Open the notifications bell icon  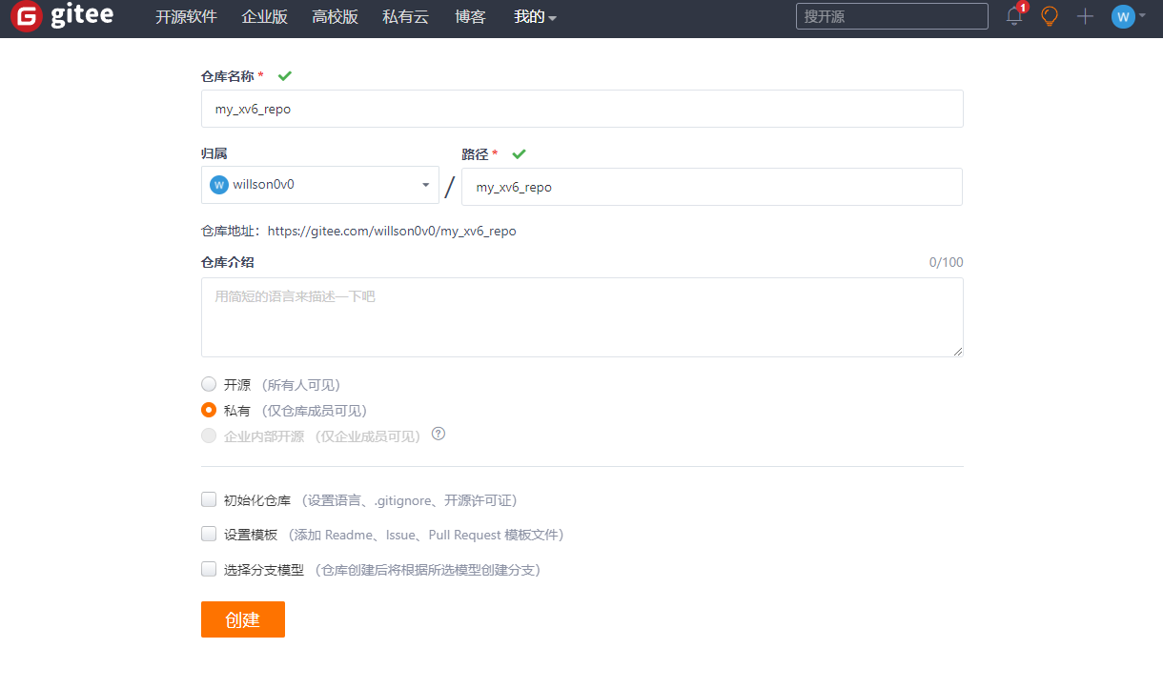[x=1014, y=16]
